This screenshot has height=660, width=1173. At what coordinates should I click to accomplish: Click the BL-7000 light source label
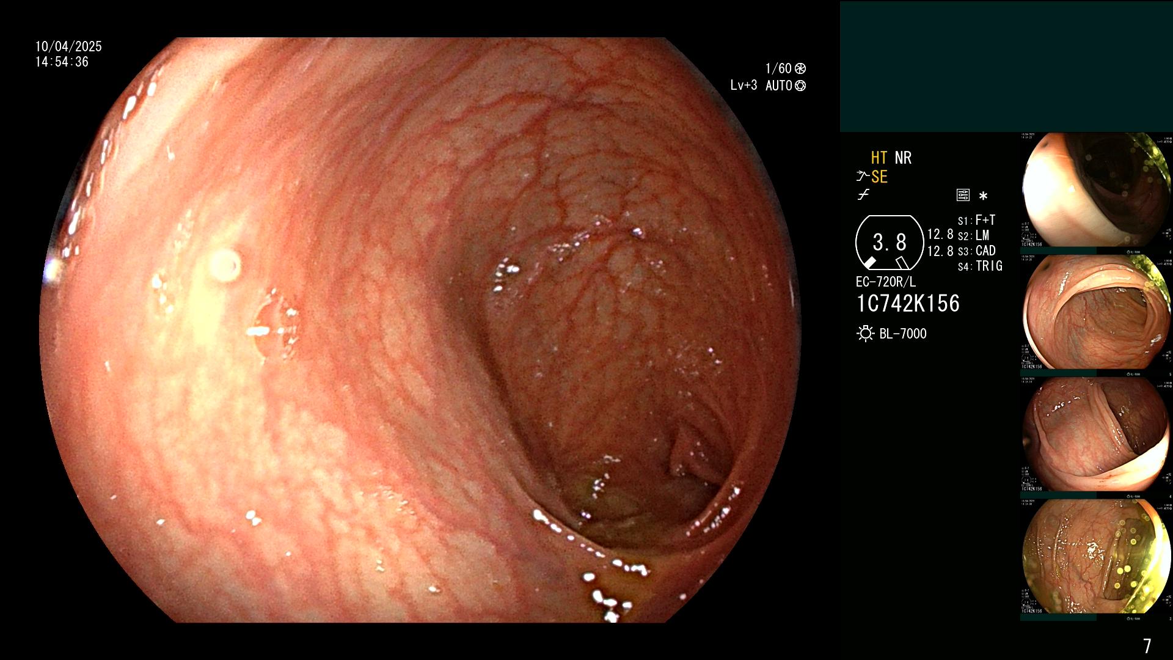903,334
